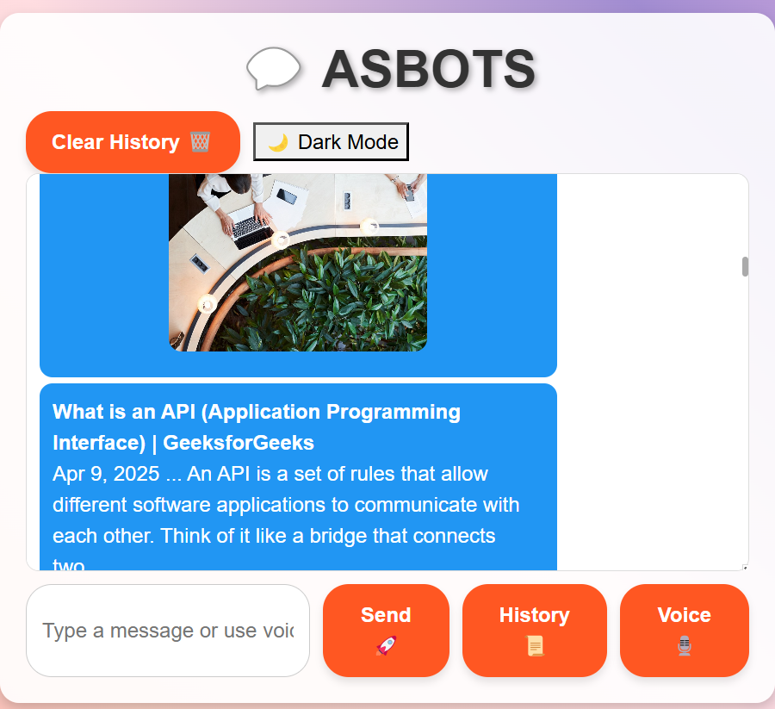Send the typed message
Screen dimensions: 775x709
[x=386, y=630]
